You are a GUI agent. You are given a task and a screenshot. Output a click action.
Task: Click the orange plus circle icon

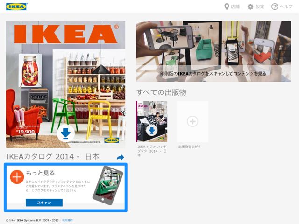tap(17, 177)
